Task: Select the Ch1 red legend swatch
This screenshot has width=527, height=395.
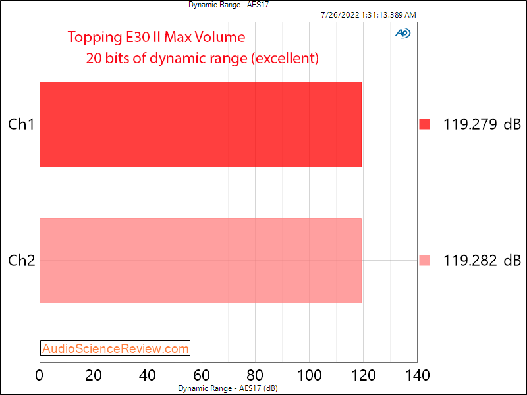Action: [424, 124]
